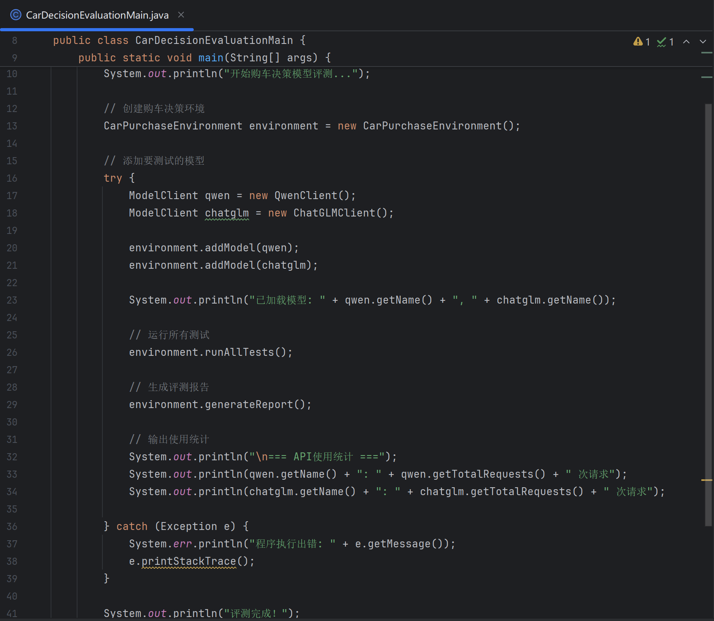Click chatglm.getTotalRequests() on line 34
This screenshot has width=714, height=621.
pos(502,492)
